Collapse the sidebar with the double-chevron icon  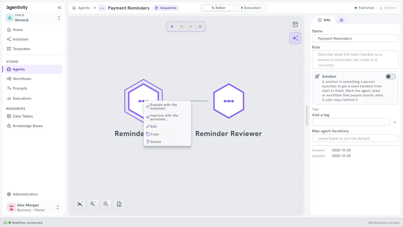(x=59, y=8)
